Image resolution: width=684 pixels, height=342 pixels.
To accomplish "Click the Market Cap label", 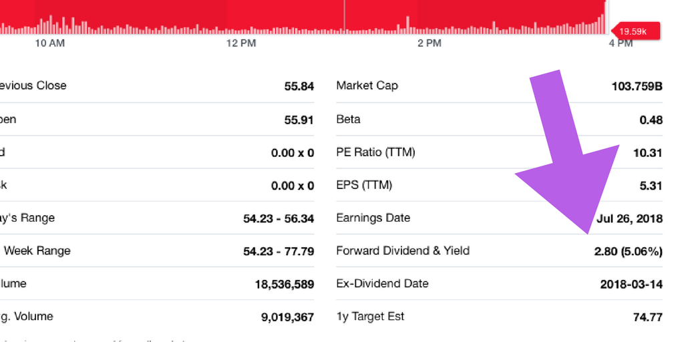I will click(x=367, y=85).
